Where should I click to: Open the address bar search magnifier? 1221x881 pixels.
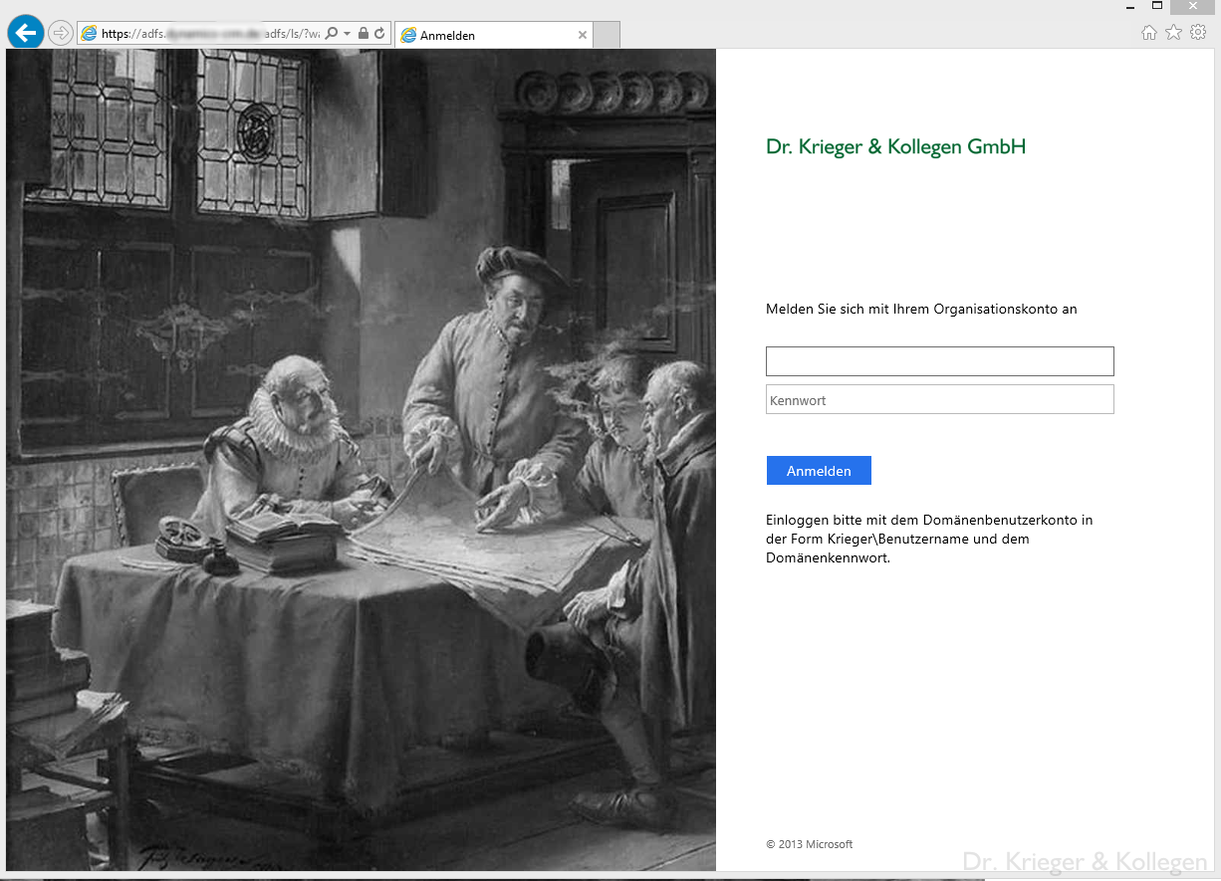[x=332, y=34]
